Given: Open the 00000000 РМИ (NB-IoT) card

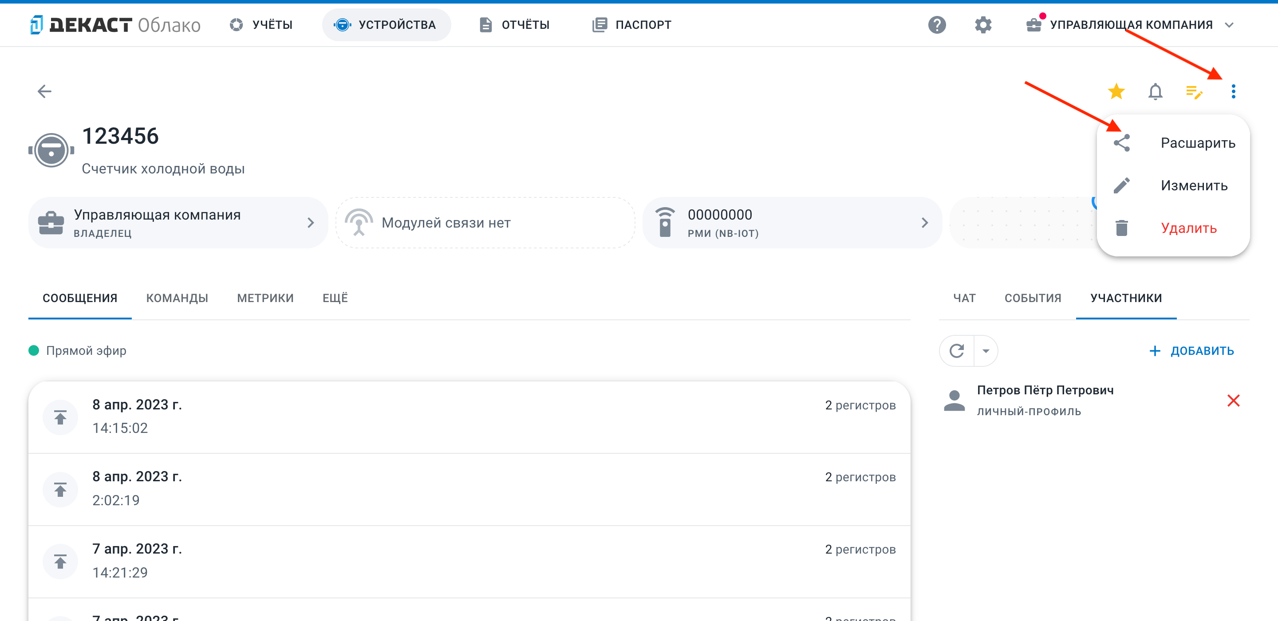Looking at the screenshot, I should (x=792, y=223).
